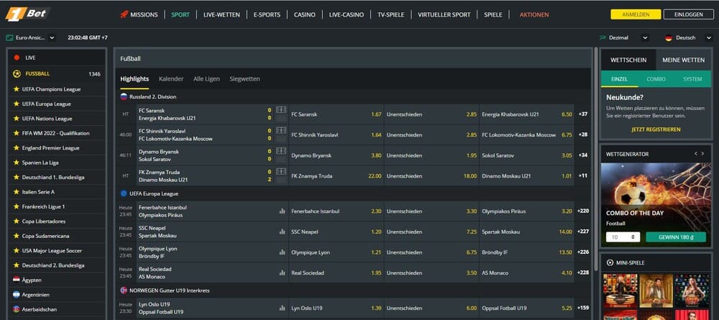Open live pitch view for FC Shinnik Yaroslavl
719x320 pixels.
tap(281, 131)
